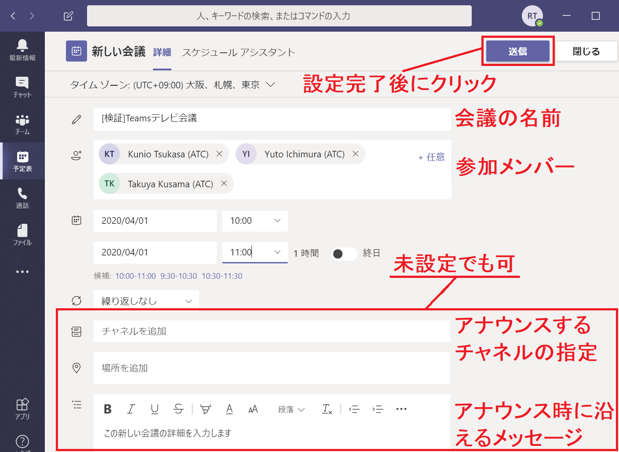Choose text highlight color
Image resolution: width=619 pixels, height=452 pixels.
(205, 409)
